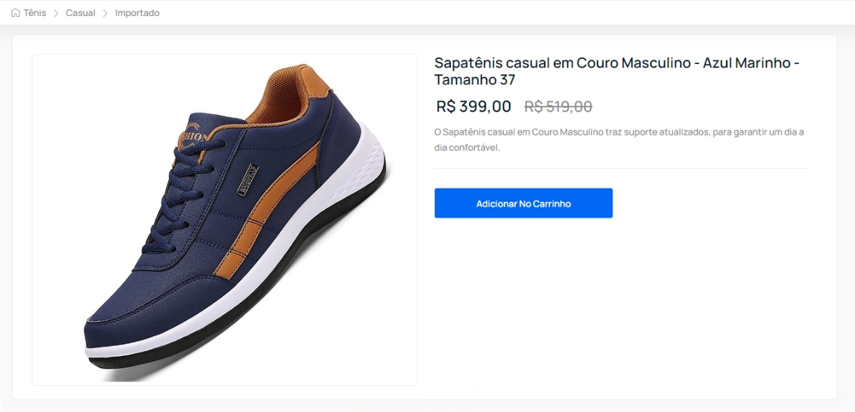Click the current price R$ 399,00
Screen dimensions: 855x412
click(x=473, y=106)
